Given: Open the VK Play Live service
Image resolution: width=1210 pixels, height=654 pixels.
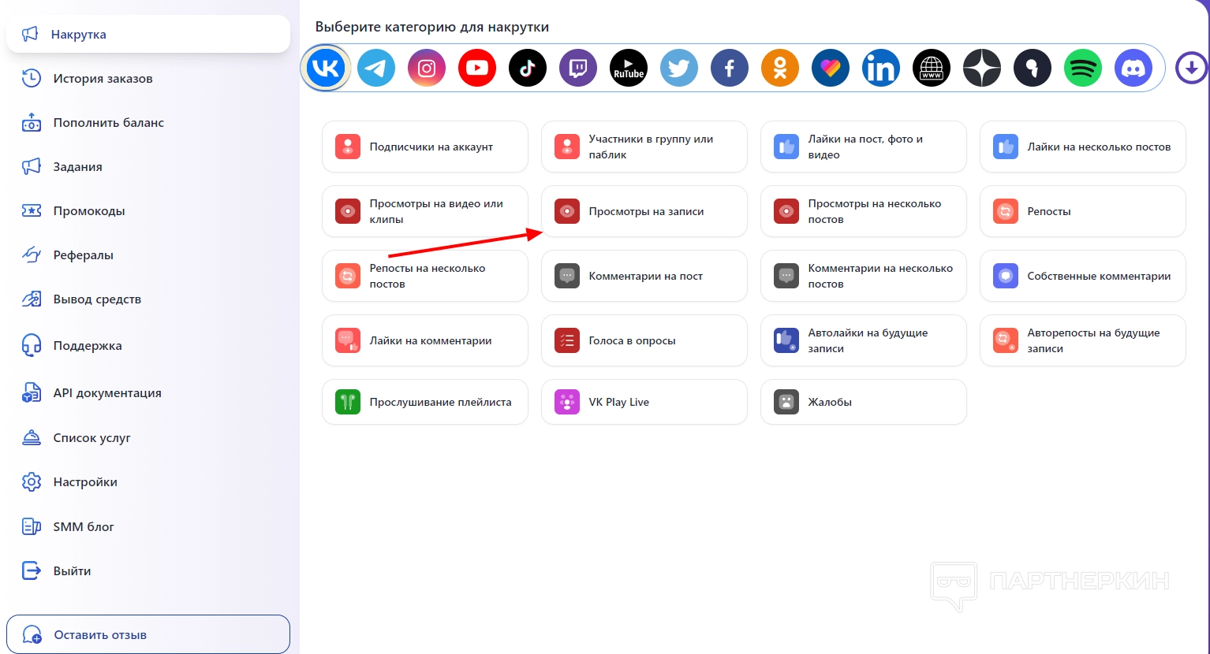Looking at the screenshot, I should [644, 402].
